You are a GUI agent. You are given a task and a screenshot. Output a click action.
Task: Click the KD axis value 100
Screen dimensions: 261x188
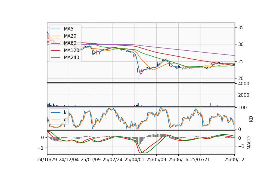click(242, 108)
